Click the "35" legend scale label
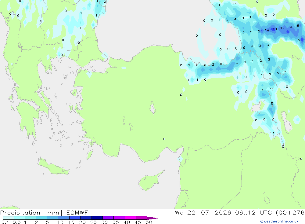 116,222
